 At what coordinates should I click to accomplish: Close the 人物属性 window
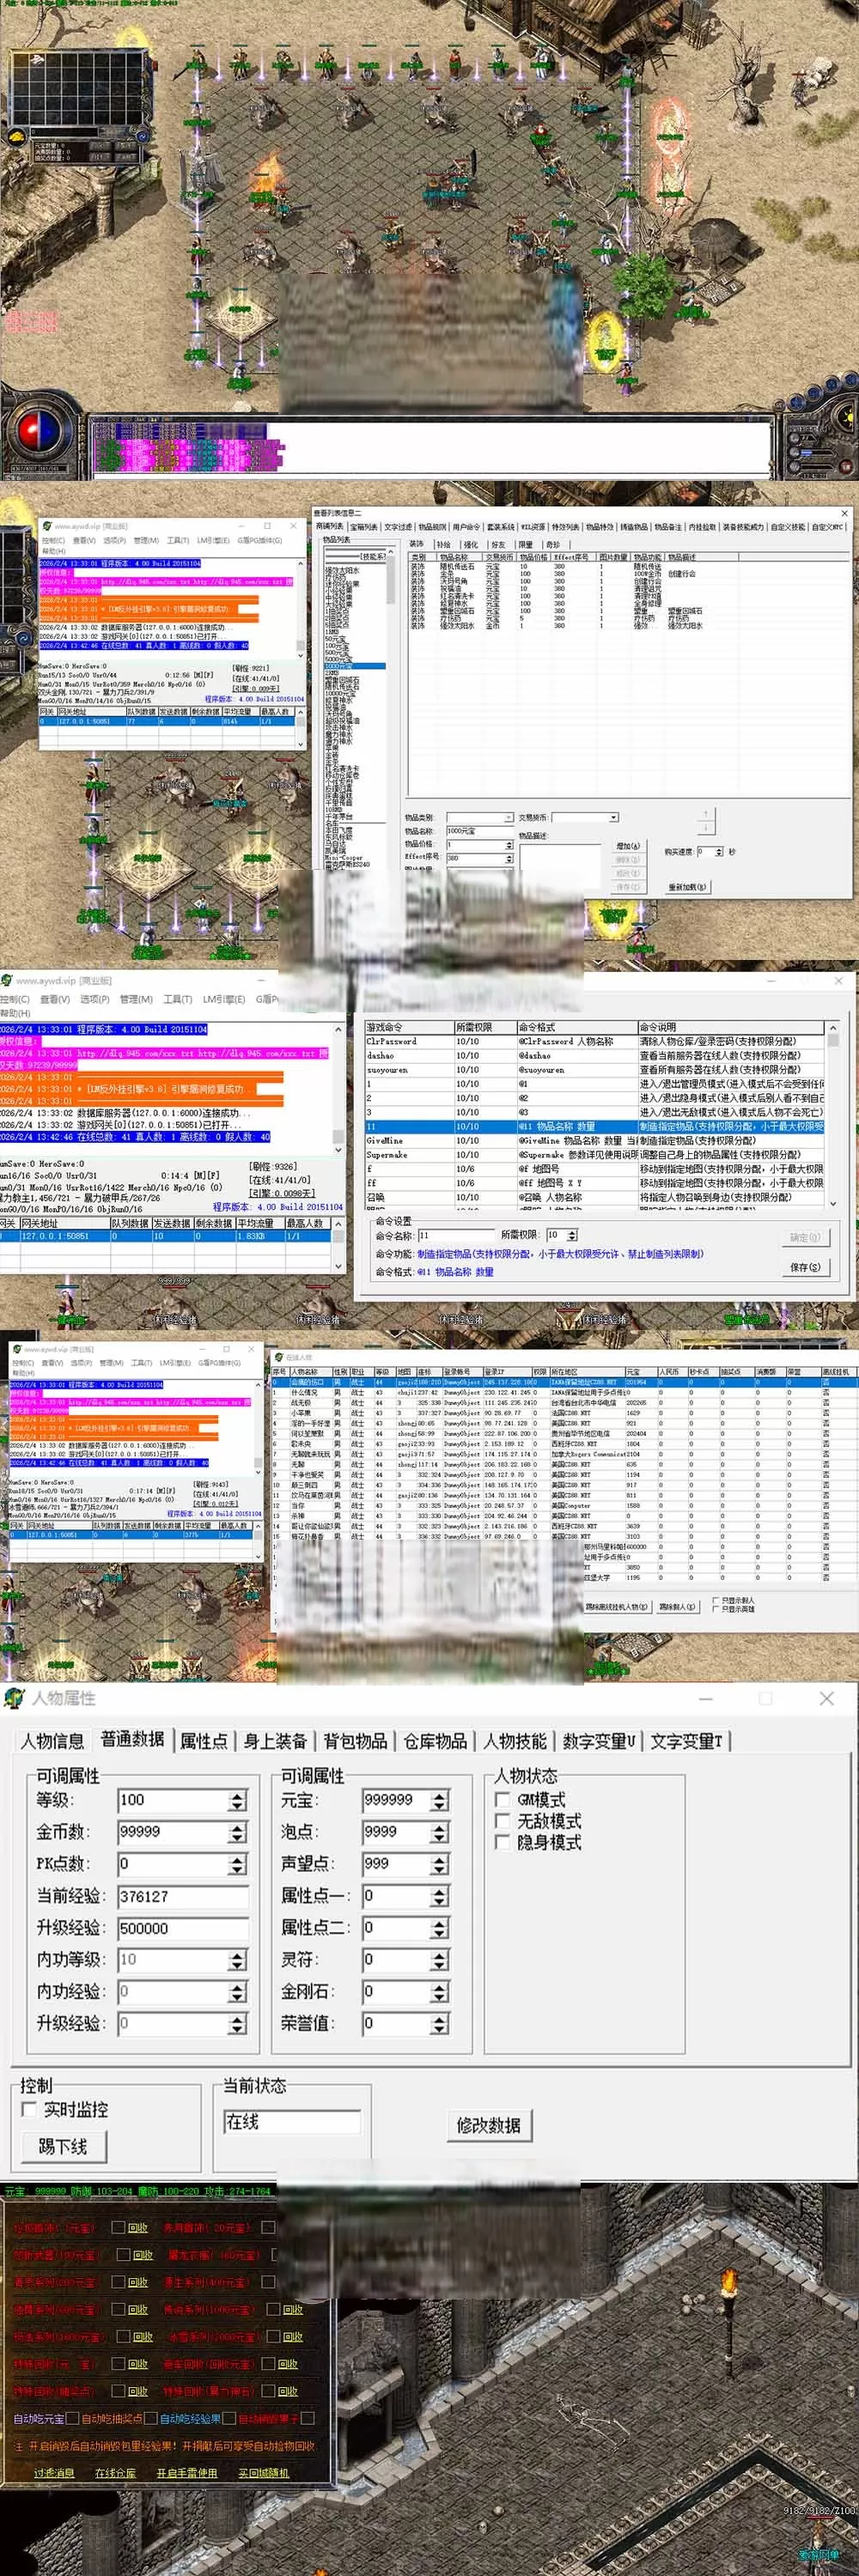[x=826, y=1698]
